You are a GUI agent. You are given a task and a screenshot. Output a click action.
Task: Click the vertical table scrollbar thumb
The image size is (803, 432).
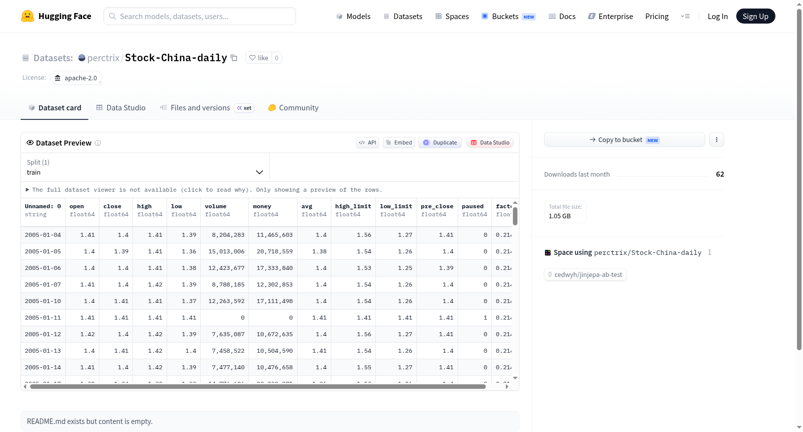click(x=515, y=216)
